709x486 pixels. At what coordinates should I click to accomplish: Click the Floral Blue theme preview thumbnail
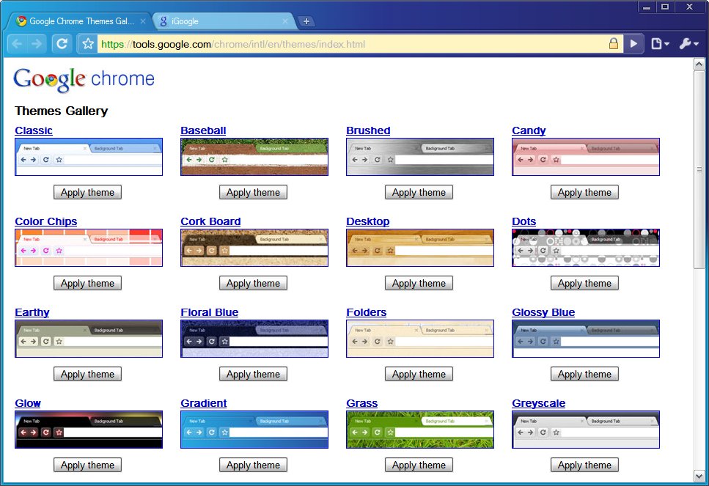[254, 339]
